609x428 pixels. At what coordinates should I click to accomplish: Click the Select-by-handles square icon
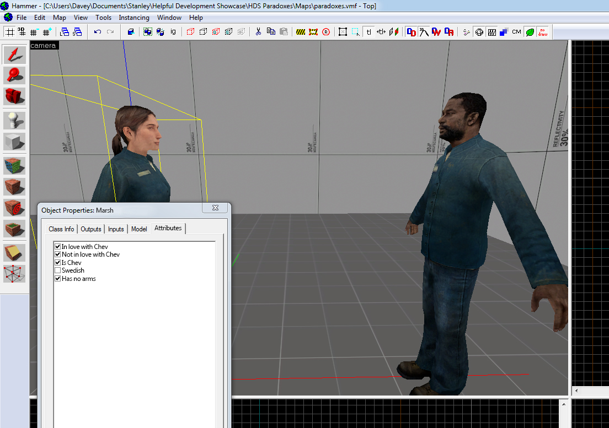coord(343,32)
